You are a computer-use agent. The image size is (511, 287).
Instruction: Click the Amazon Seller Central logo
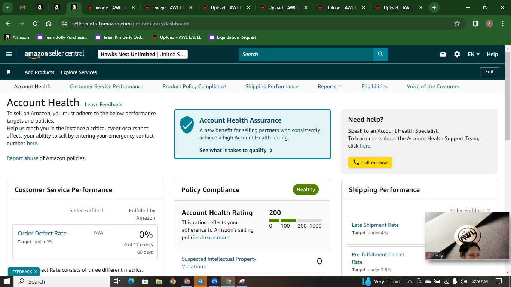tap(54, 54)
